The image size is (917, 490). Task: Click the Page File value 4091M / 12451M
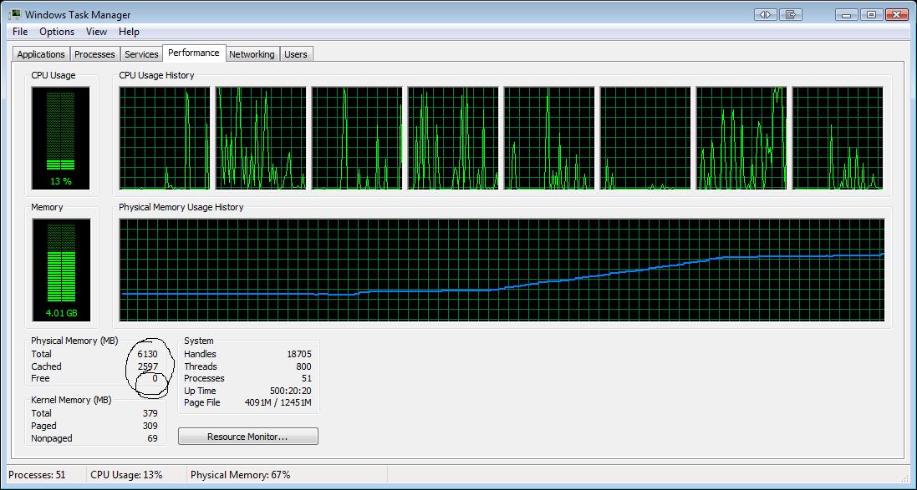278,403
